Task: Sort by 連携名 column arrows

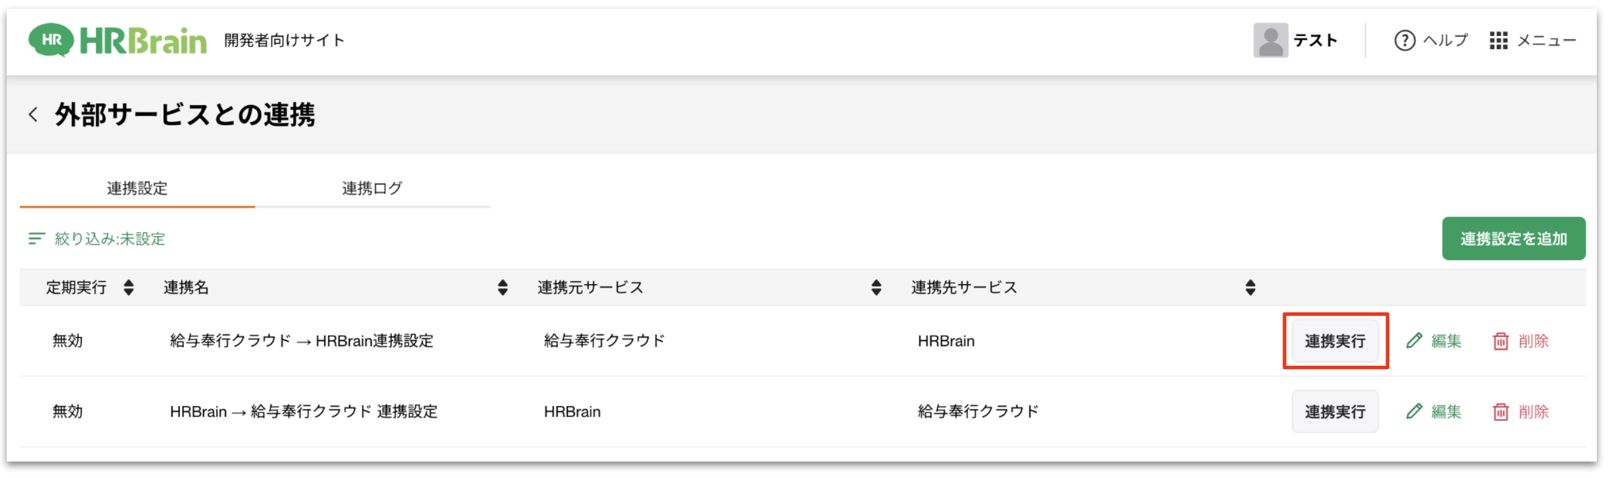Action: point(503,287)
